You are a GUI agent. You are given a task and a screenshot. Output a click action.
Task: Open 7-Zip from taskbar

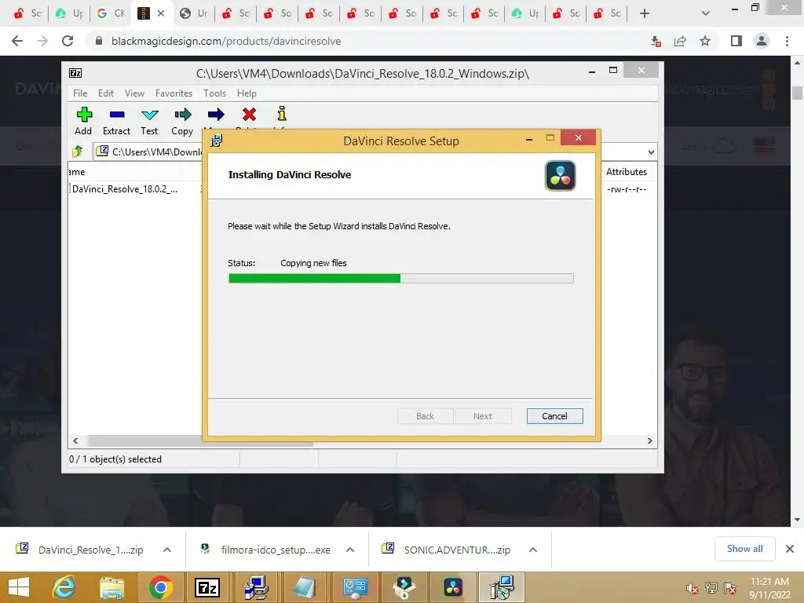(207, 587)
